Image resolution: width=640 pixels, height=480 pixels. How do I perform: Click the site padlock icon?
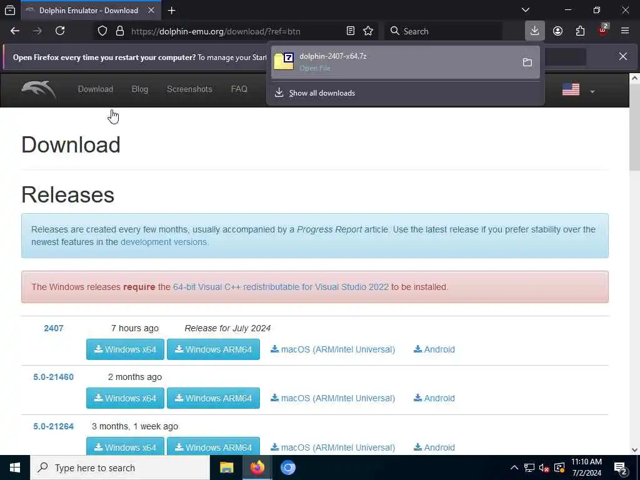point(119,31)
